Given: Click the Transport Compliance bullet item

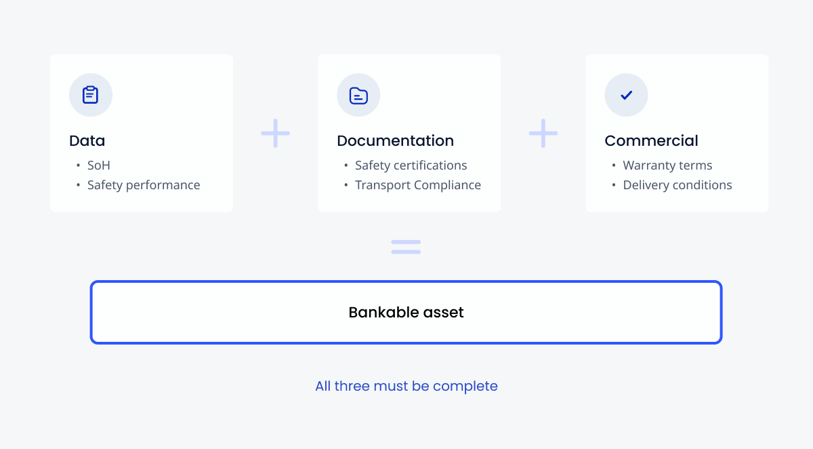Looking at the screenshot, I should click(x=418, y=185).
